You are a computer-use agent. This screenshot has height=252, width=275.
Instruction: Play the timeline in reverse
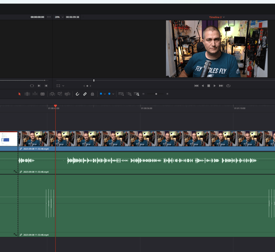click(x=203, y=86)
